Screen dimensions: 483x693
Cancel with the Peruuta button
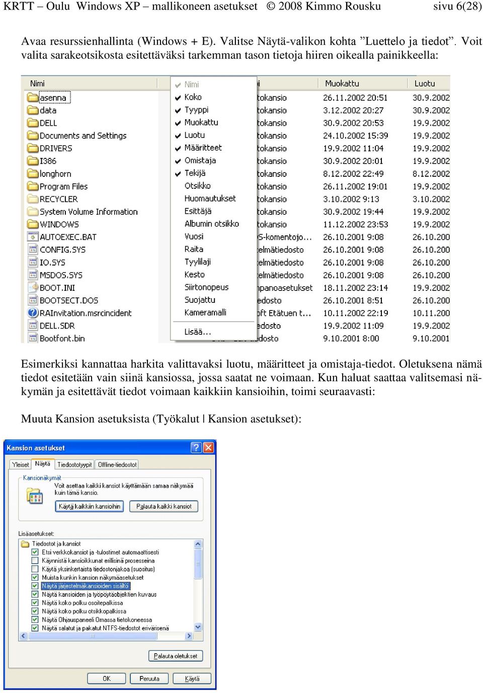[149, 678]
